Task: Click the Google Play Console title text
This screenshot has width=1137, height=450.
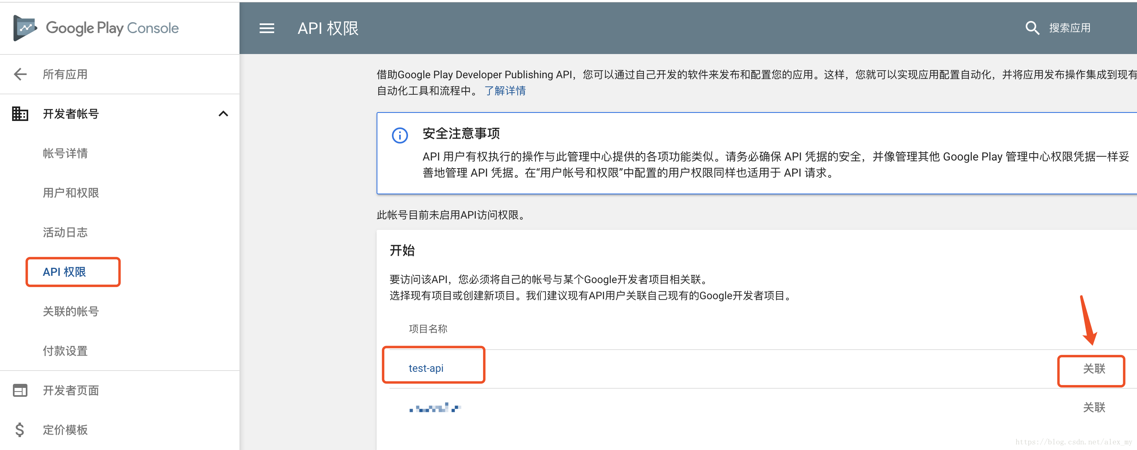Action: click(x=112, y=28)
